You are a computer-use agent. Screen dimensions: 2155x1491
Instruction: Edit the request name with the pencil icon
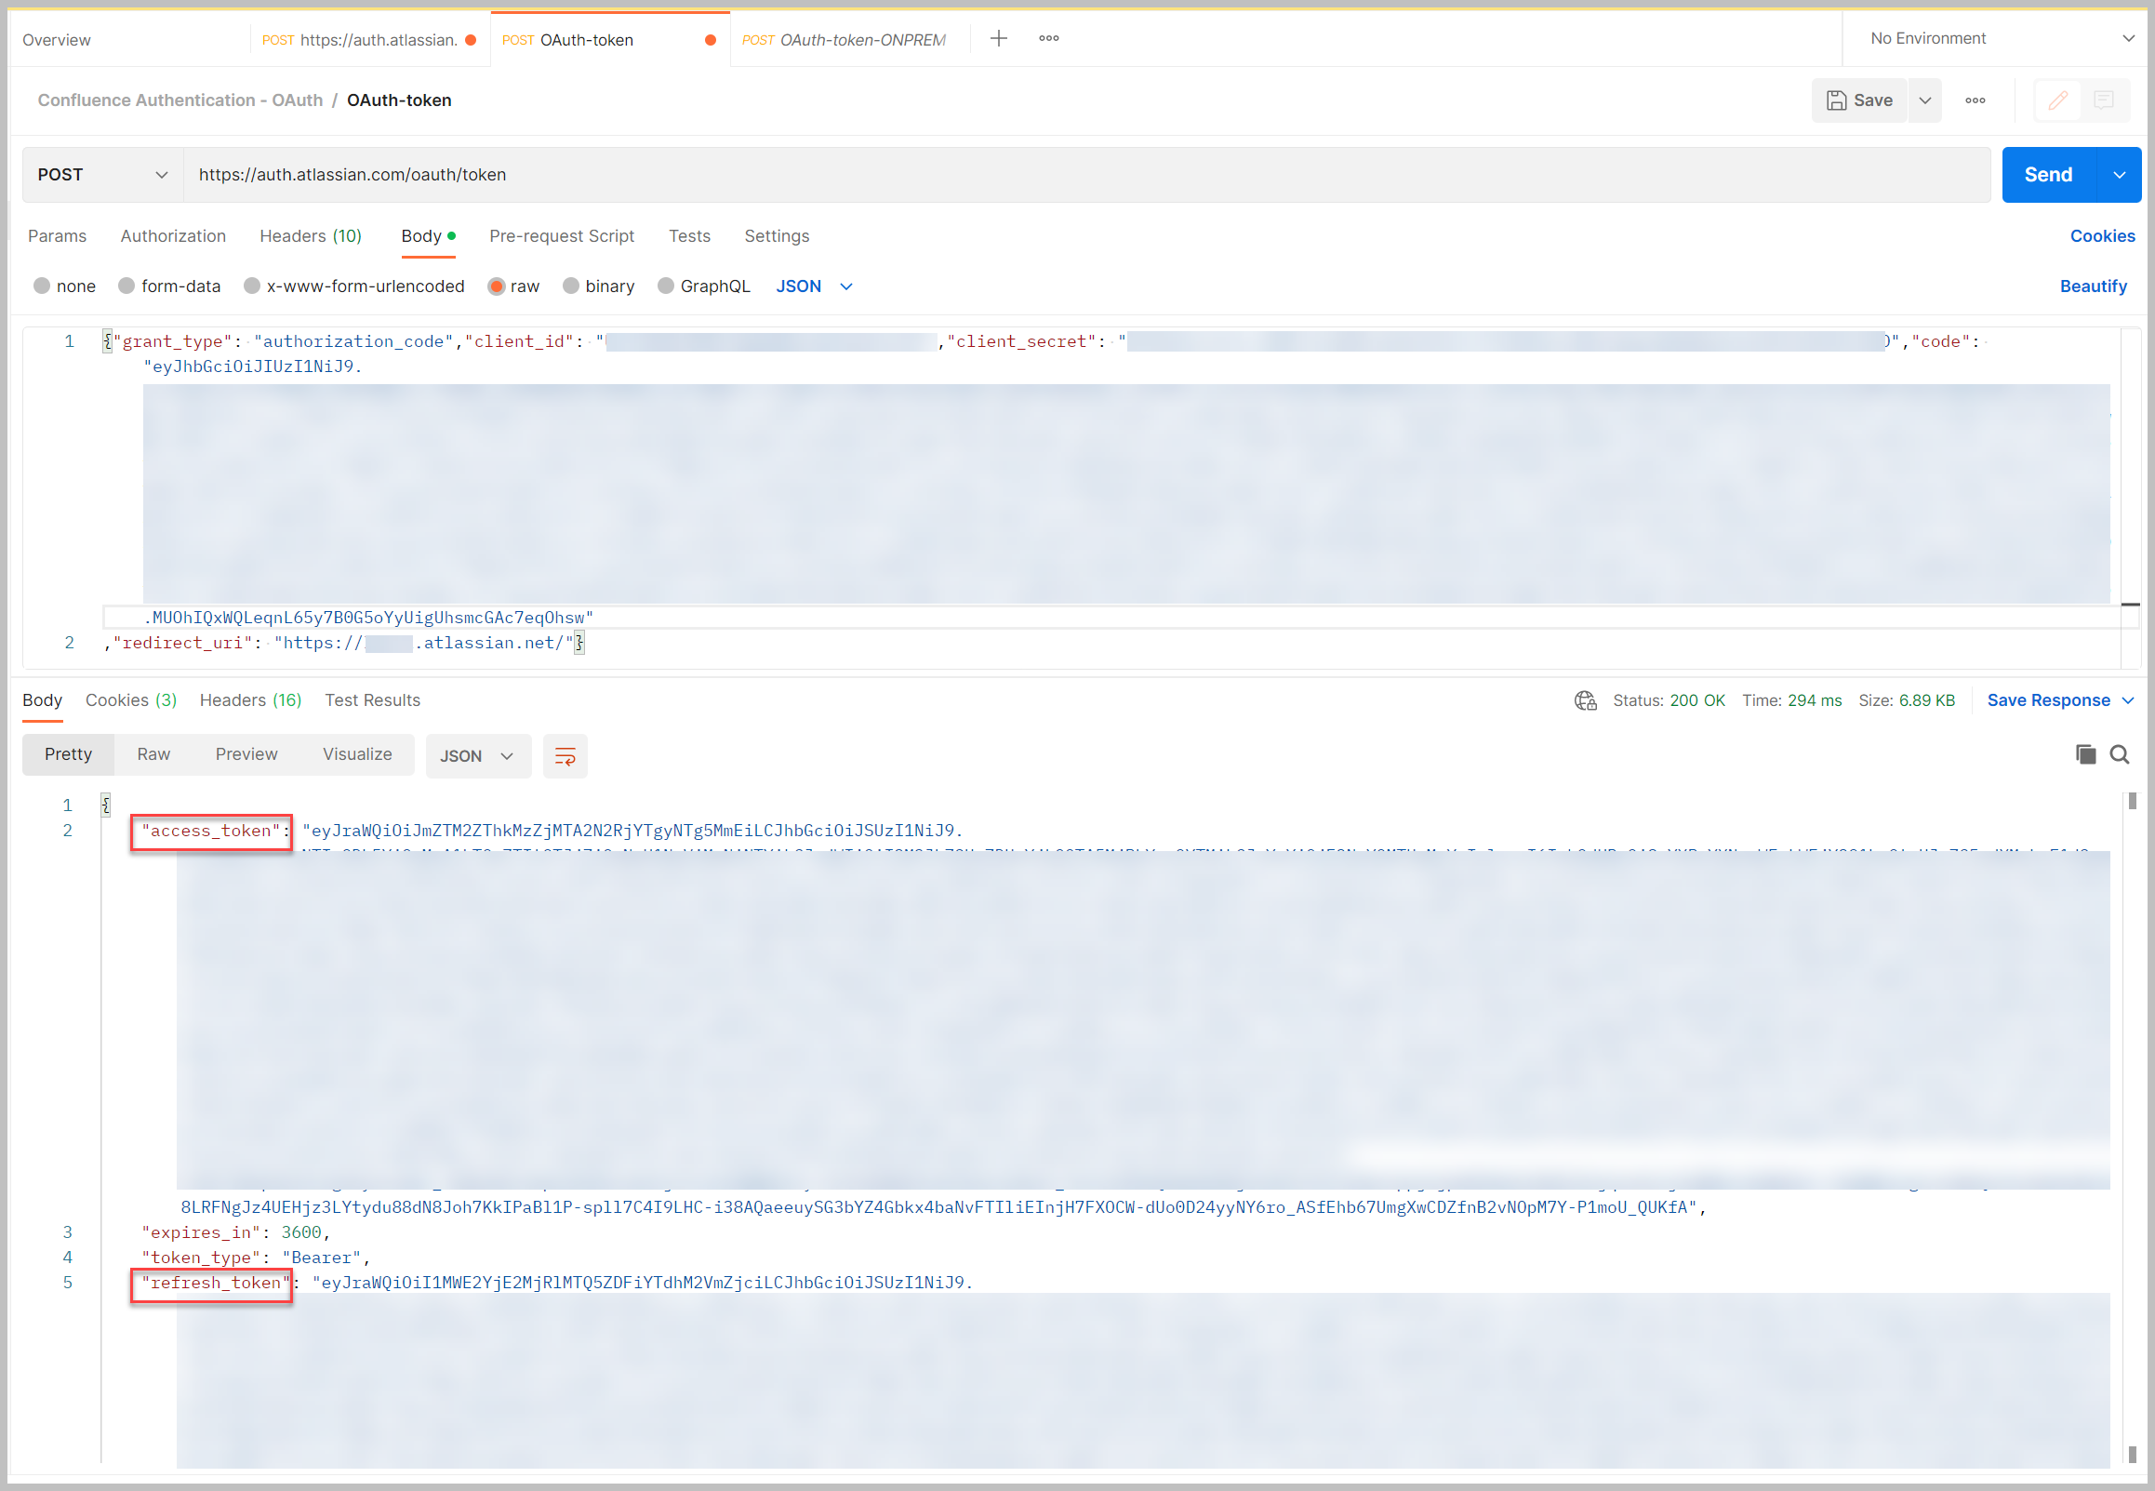[2058, 100]
